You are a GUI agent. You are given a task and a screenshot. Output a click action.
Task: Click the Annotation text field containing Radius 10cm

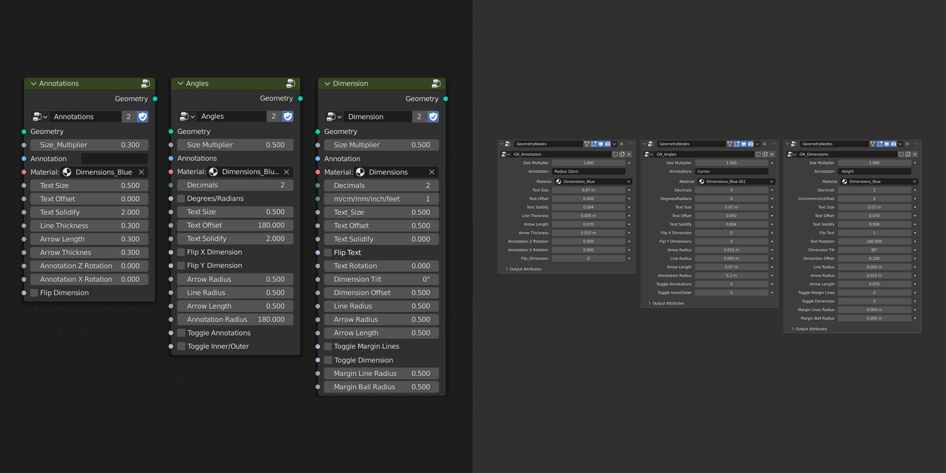tap(588, 171)
